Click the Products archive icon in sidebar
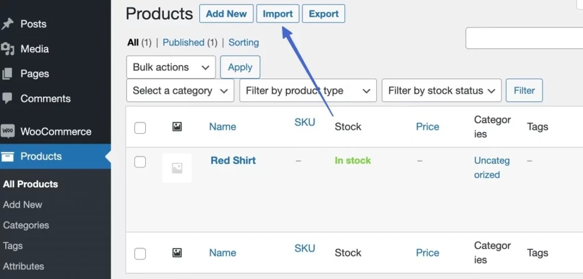This screenshot has height=279, width=583. [x=7, y=157]
